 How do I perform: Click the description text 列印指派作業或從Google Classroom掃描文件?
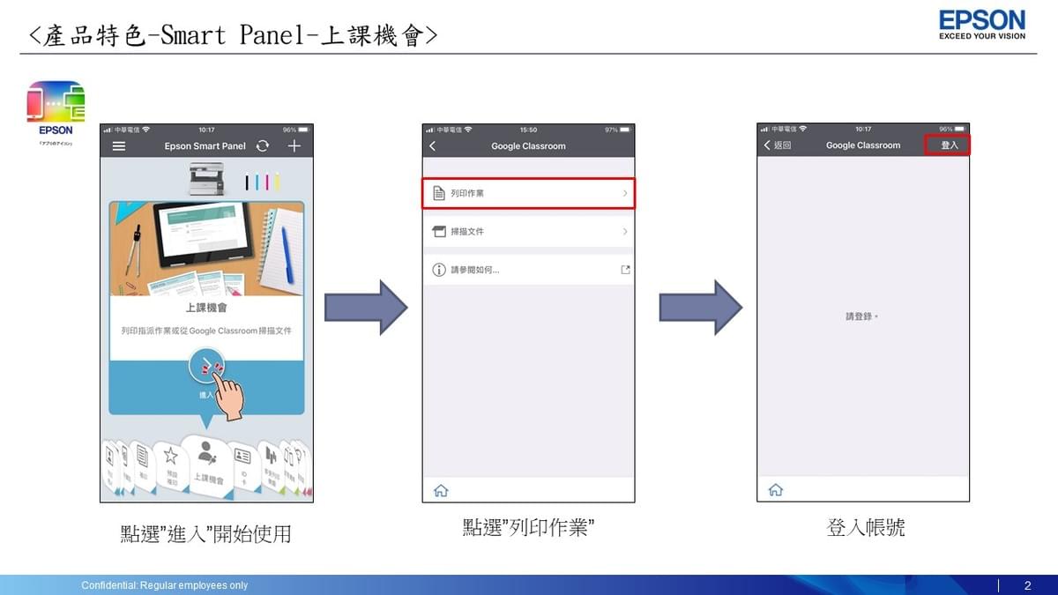(206, 331)
